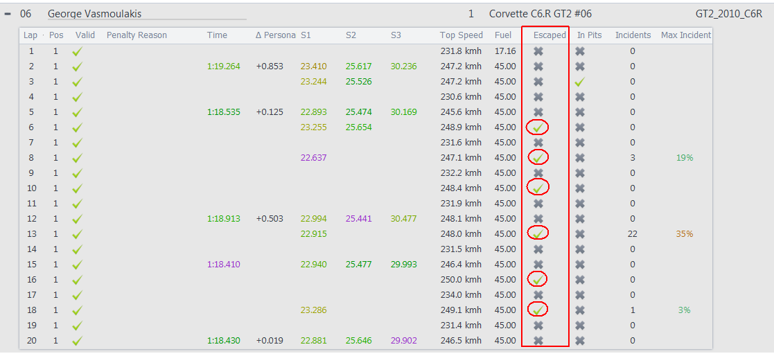Click the Escaped checkmark on lap 8
The height and width of the screenshot is (356, 774).
(538, 158)
